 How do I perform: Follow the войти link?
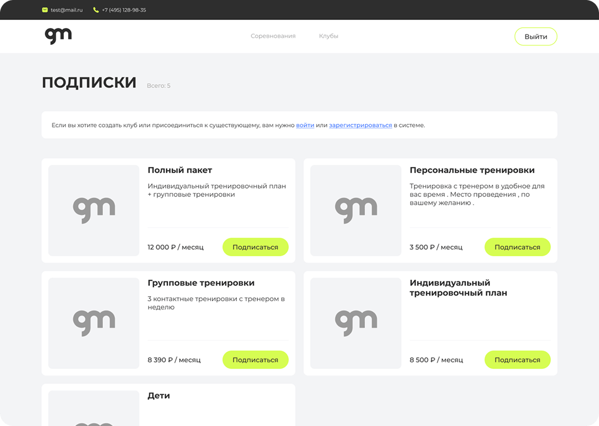pos(305,125)
